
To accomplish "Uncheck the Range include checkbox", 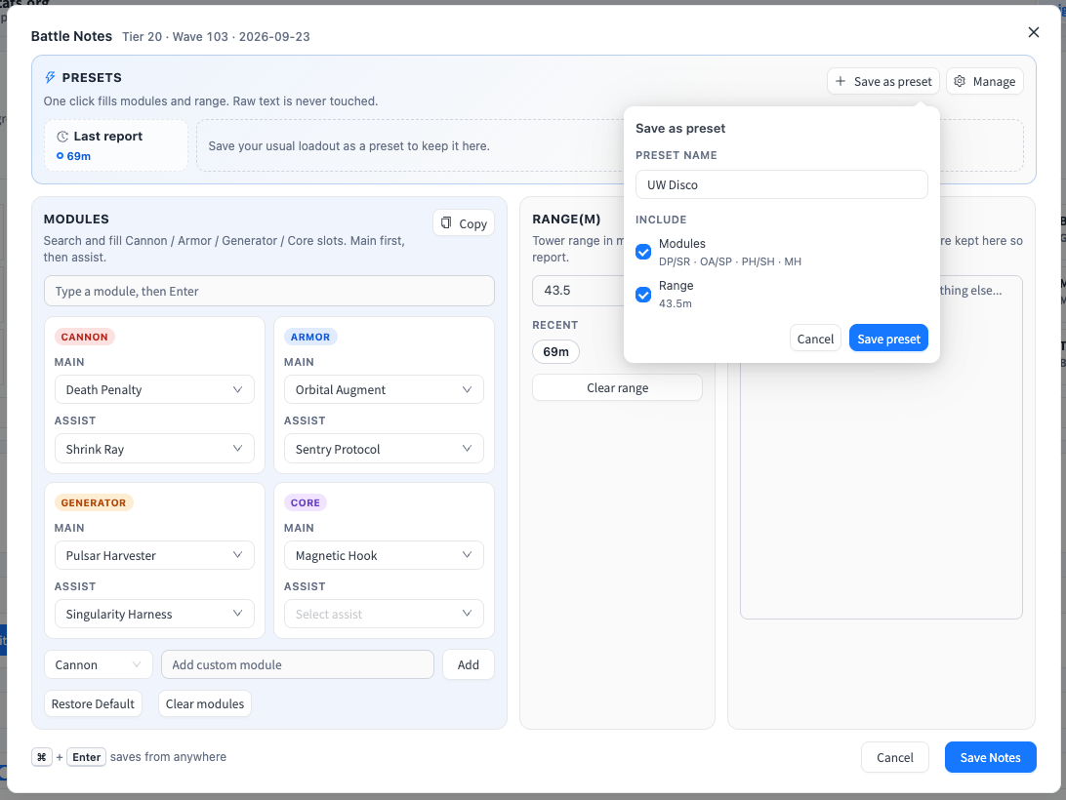I will pos(643,295).
